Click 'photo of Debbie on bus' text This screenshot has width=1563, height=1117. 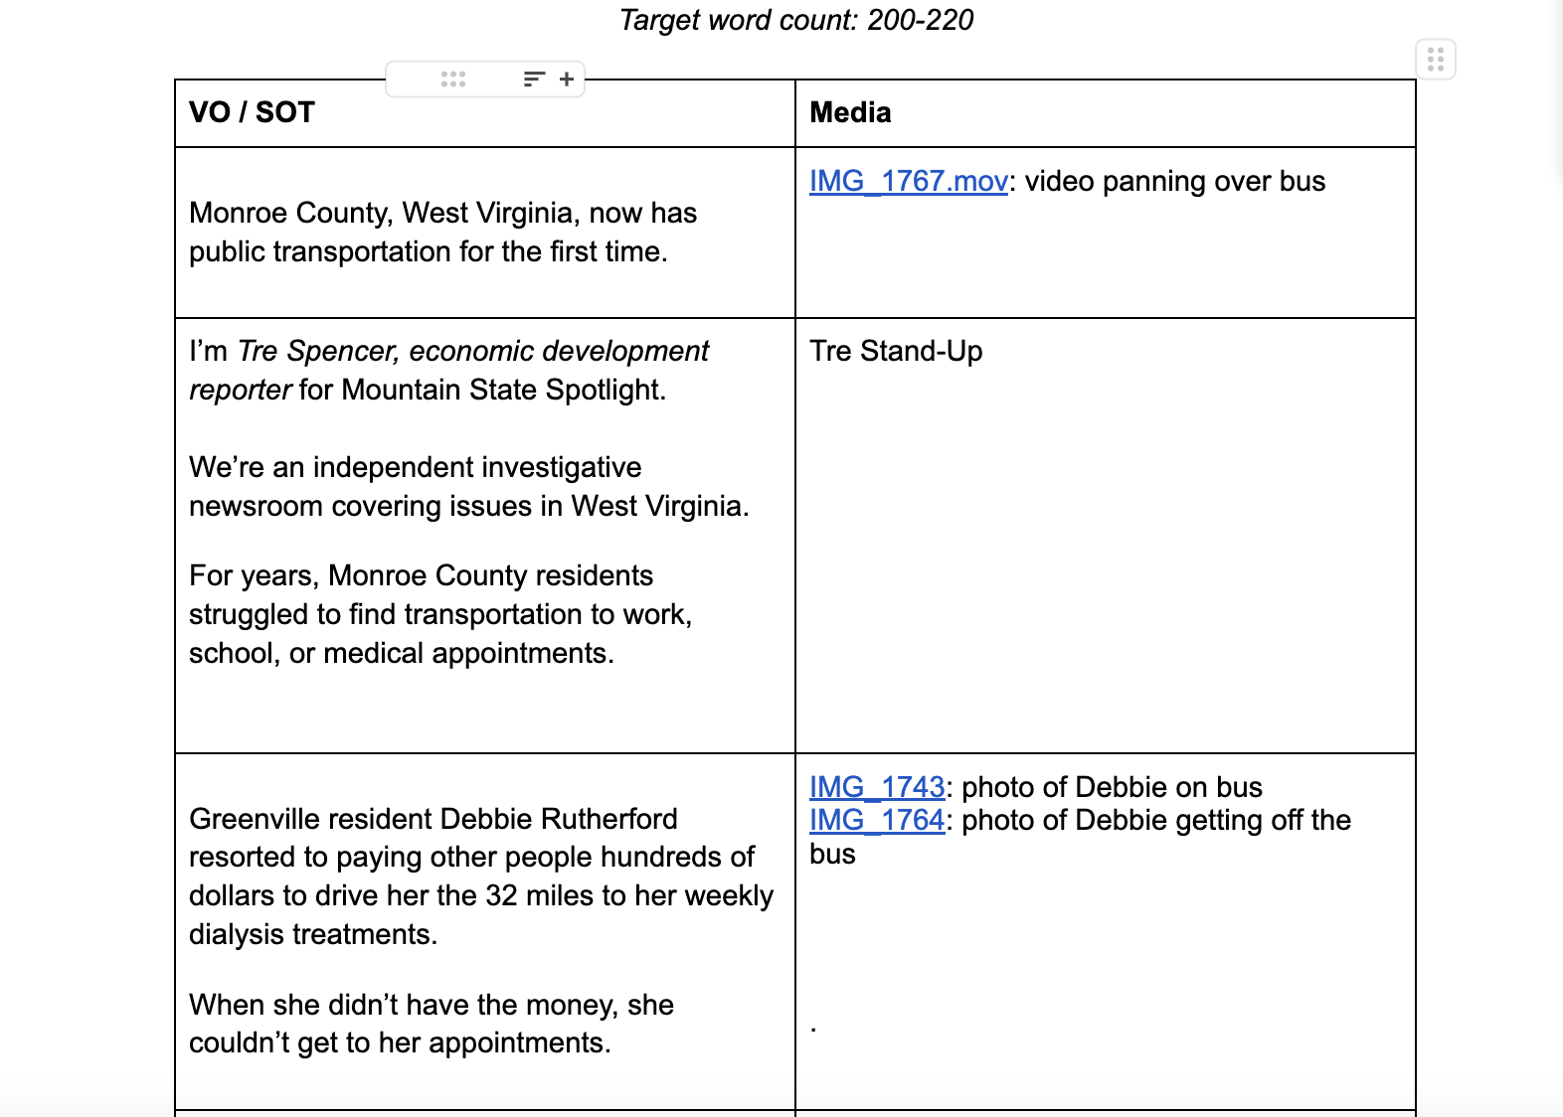pyautogui.click(x=1112, y=787)
